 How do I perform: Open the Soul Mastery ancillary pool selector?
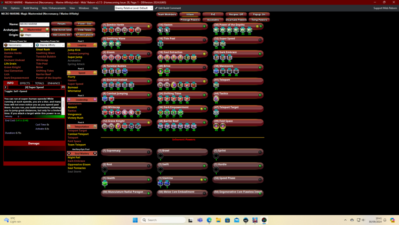pos(82,153)
